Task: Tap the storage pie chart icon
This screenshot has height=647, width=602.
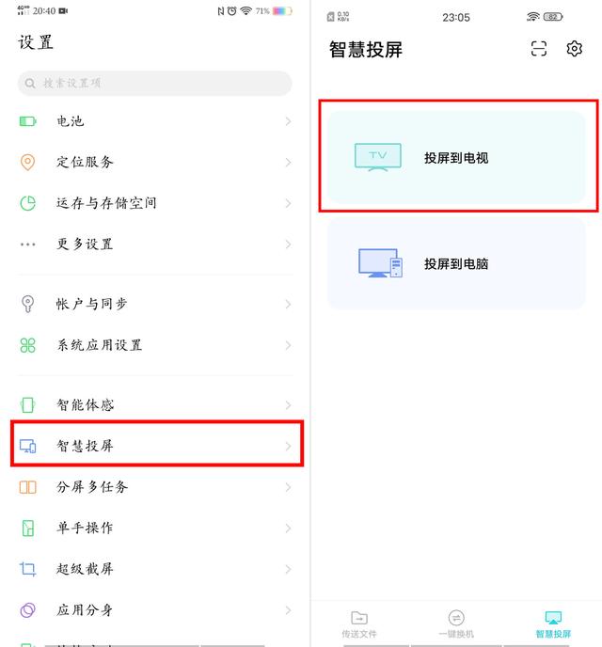Action: coord(28,203)
